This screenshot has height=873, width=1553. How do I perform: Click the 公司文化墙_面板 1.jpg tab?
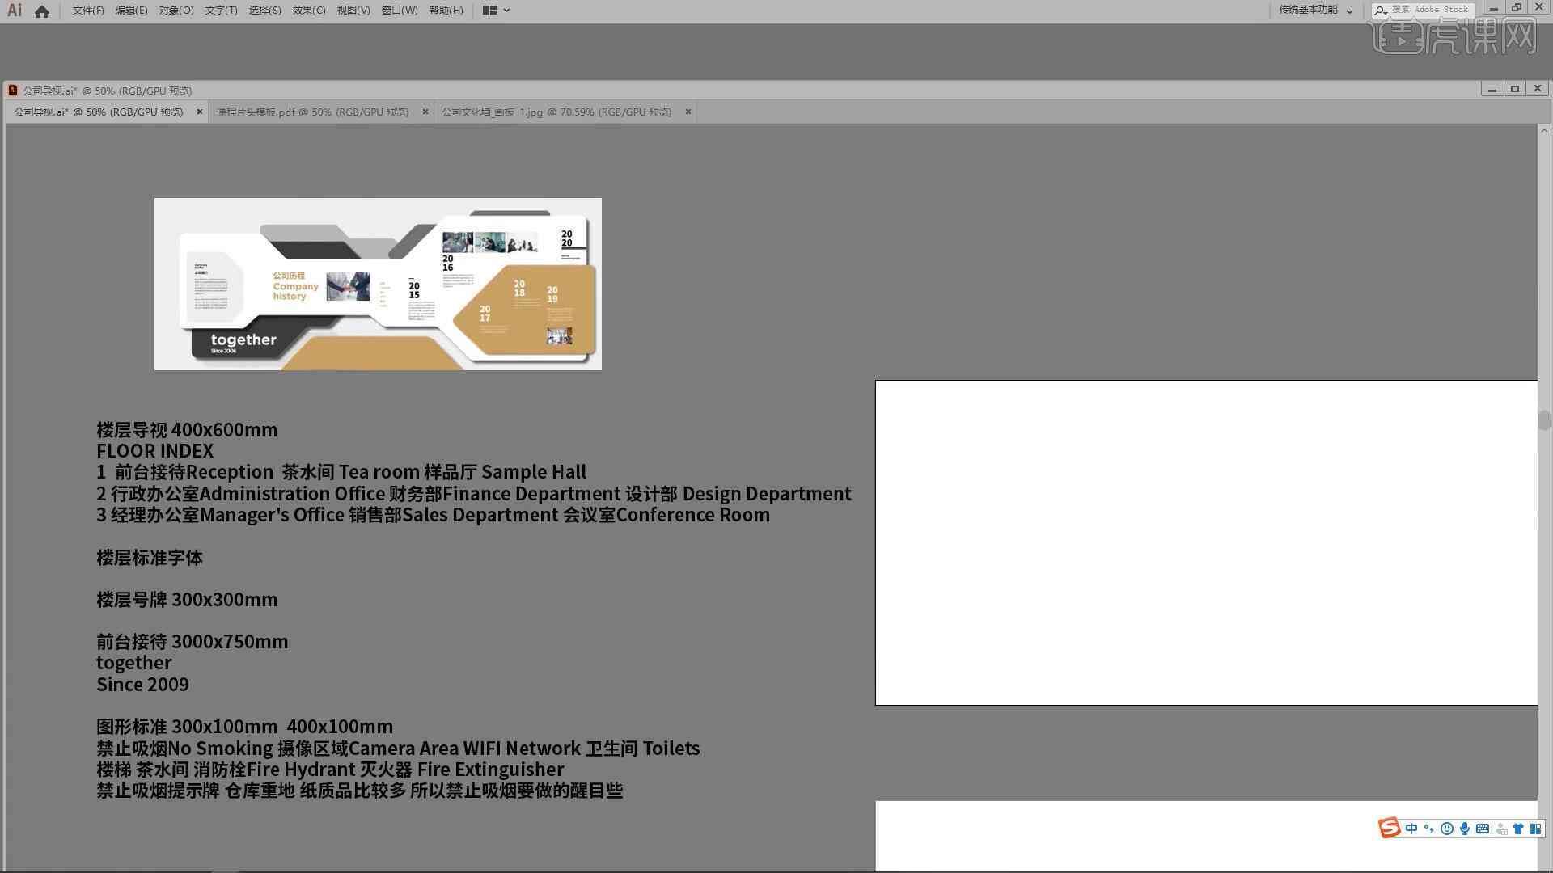click(x=555, y=112)
